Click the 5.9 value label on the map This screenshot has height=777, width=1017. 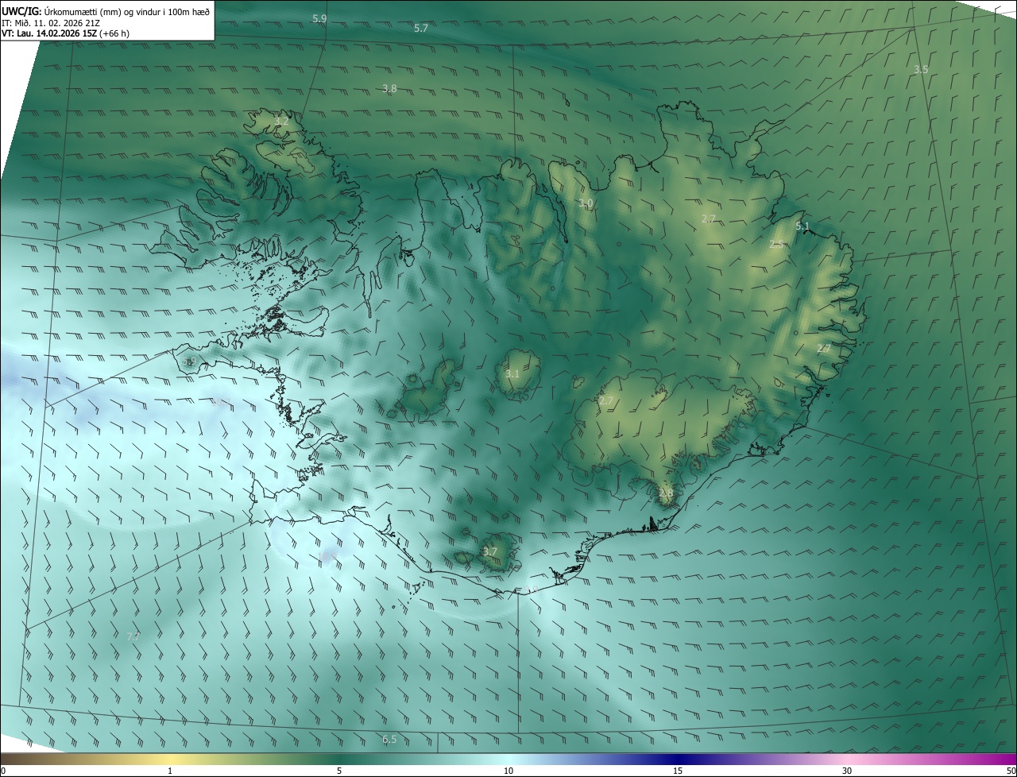click(319, 17)
